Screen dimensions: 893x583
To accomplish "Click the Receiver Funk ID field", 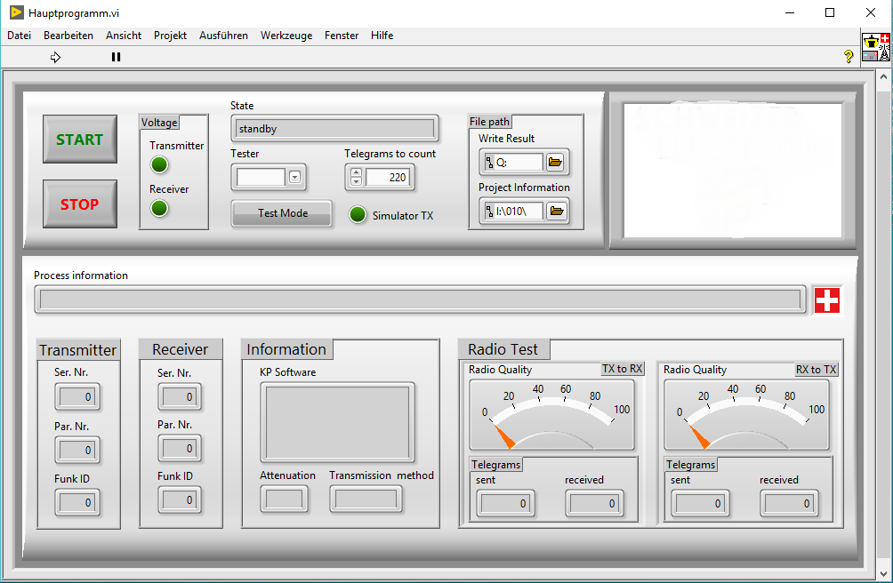I will 180,500.
